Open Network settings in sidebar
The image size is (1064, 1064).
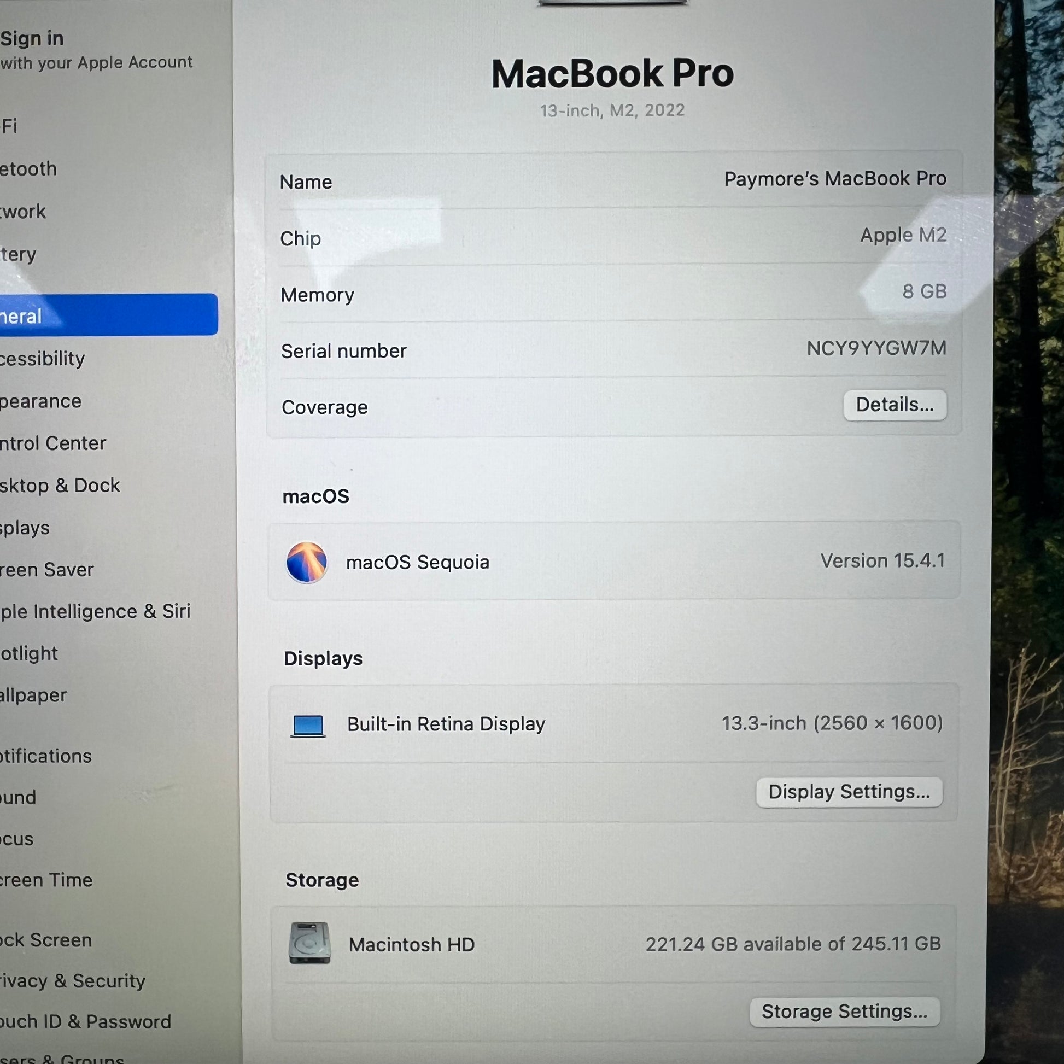(x=22, y=212)
